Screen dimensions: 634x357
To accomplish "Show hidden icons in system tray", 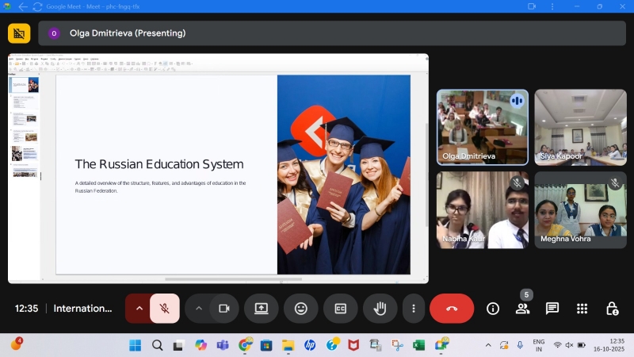I will point(488,345).
